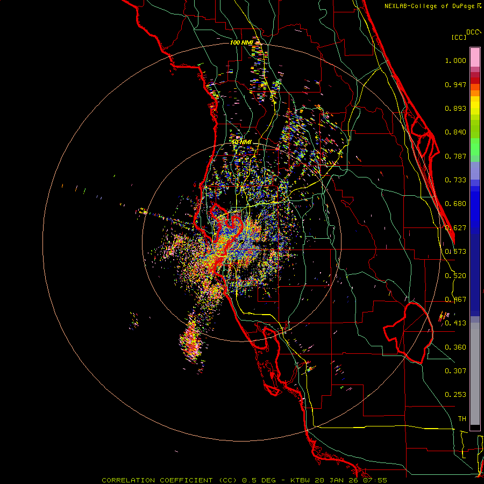The image size is (484, 484).
Task: Click the 0.733 color scale value
Action: click(x=455, y=180)
